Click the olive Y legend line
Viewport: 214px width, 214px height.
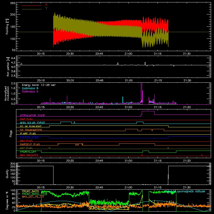(32, 9)
